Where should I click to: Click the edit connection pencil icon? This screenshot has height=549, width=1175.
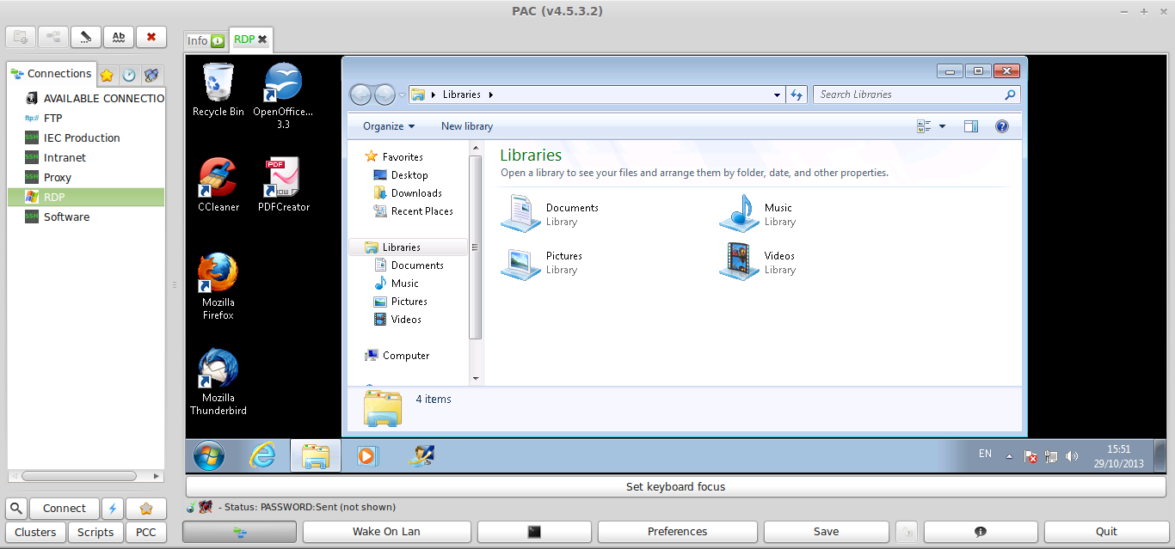[x=85, y=37]
